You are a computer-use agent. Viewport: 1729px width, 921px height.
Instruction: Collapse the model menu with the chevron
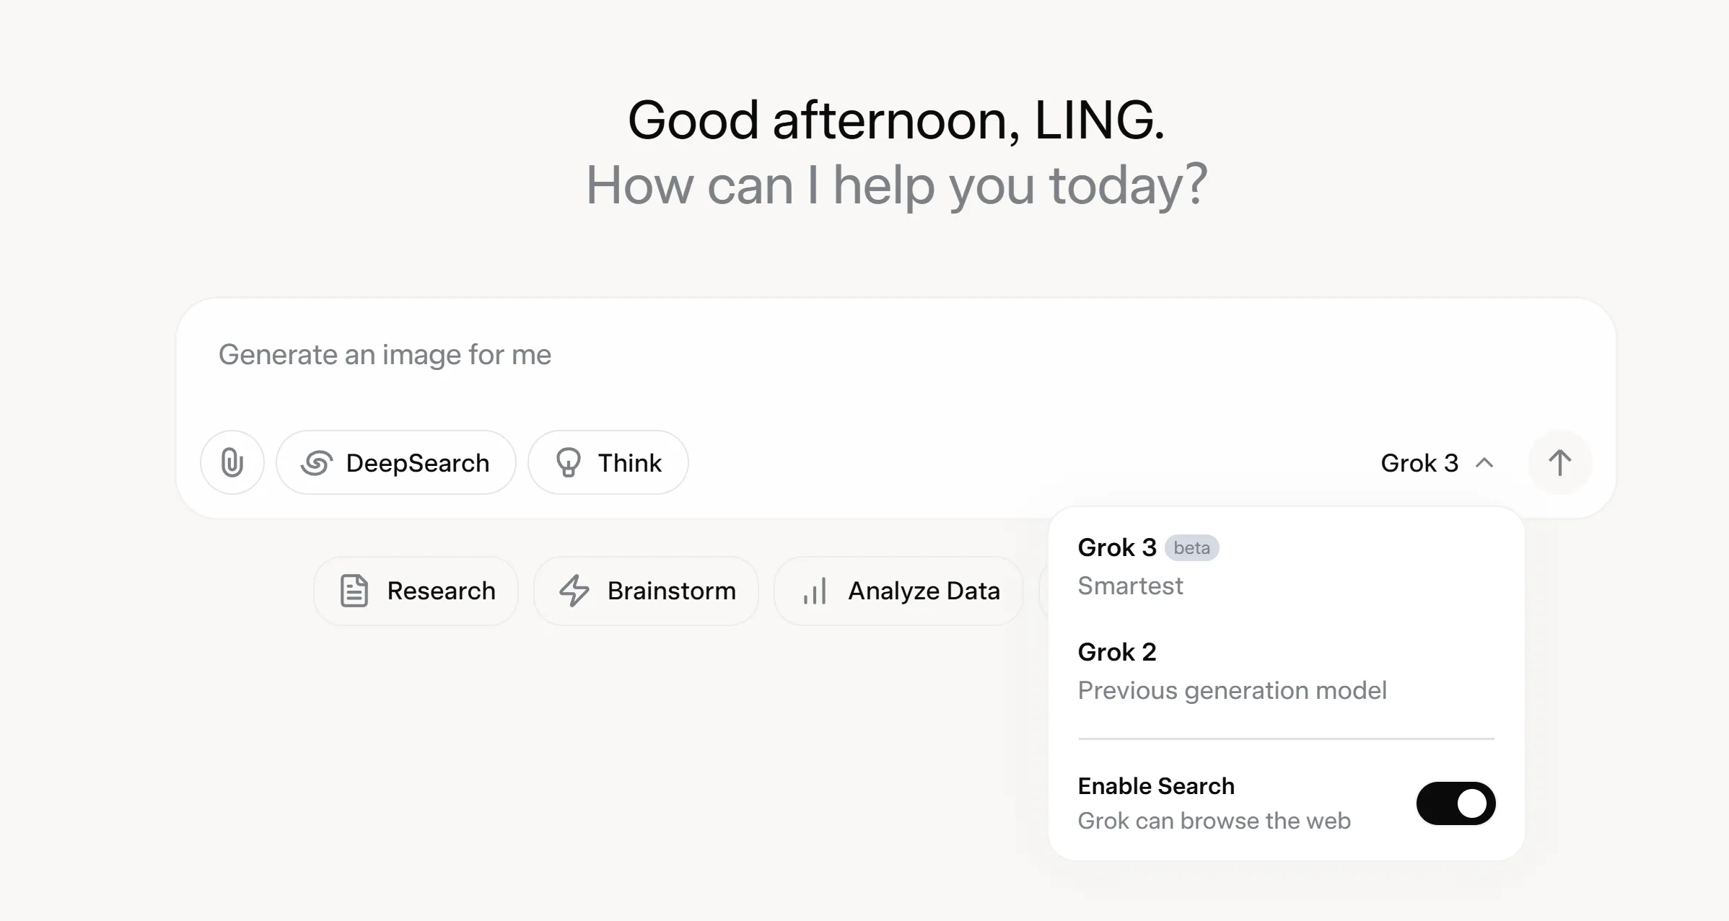click(1484, 463)
